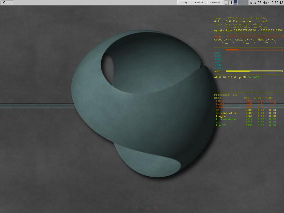Screen dimensions: 284x213
Task: Select the screenshot.sh process row
Action: pos(227,113)
